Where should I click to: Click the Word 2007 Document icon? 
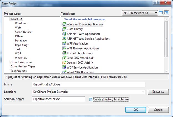(64, 72)
